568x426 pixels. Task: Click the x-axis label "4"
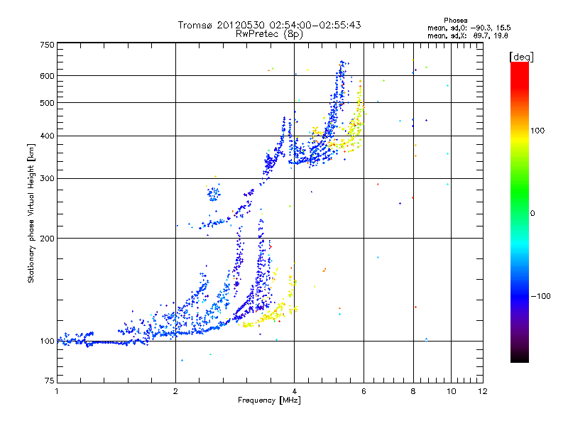[x=294, y=391]
